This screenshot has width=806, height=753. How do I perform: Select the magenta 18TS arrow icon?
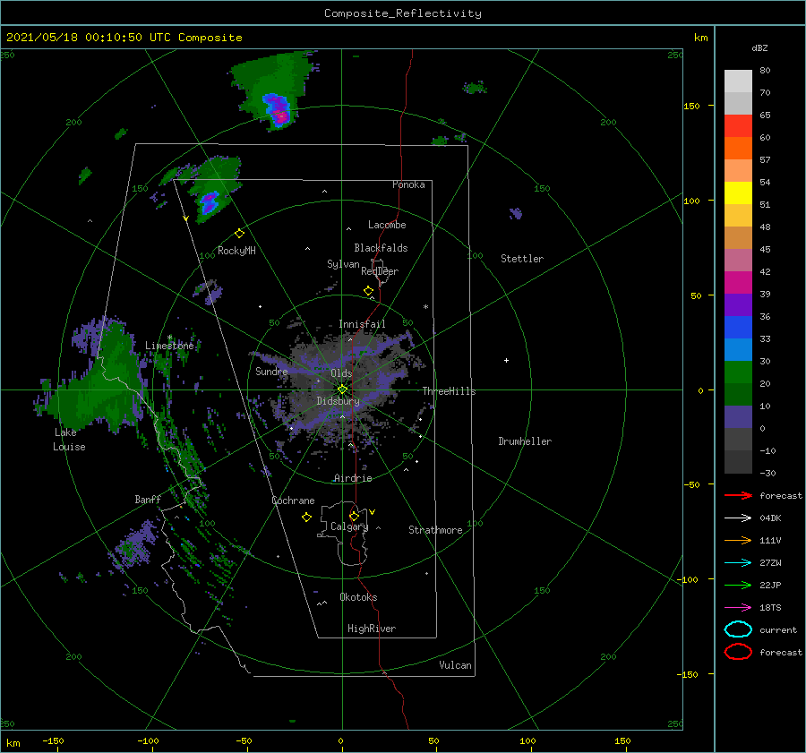click(x=738, y=608)
